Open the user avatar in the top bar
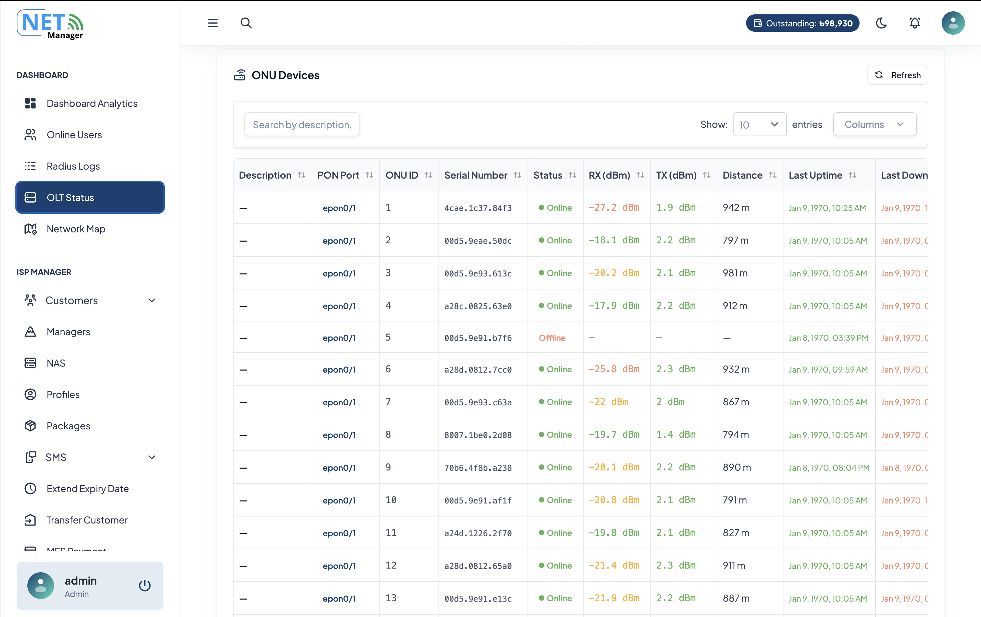The width and height of the screenshot is (981, 617). (x=953, y=23)
